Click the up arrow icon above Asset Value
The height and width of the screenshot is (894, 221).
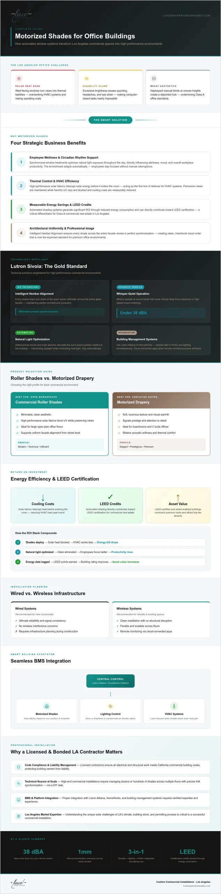point(178,497)
